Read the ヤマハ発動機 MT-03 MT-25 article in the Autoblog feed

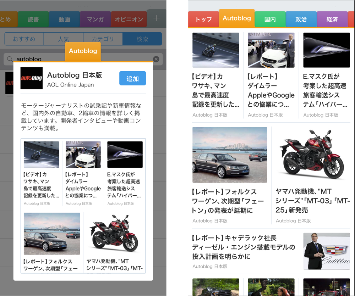pyautogui.click(x=313, y=201)
